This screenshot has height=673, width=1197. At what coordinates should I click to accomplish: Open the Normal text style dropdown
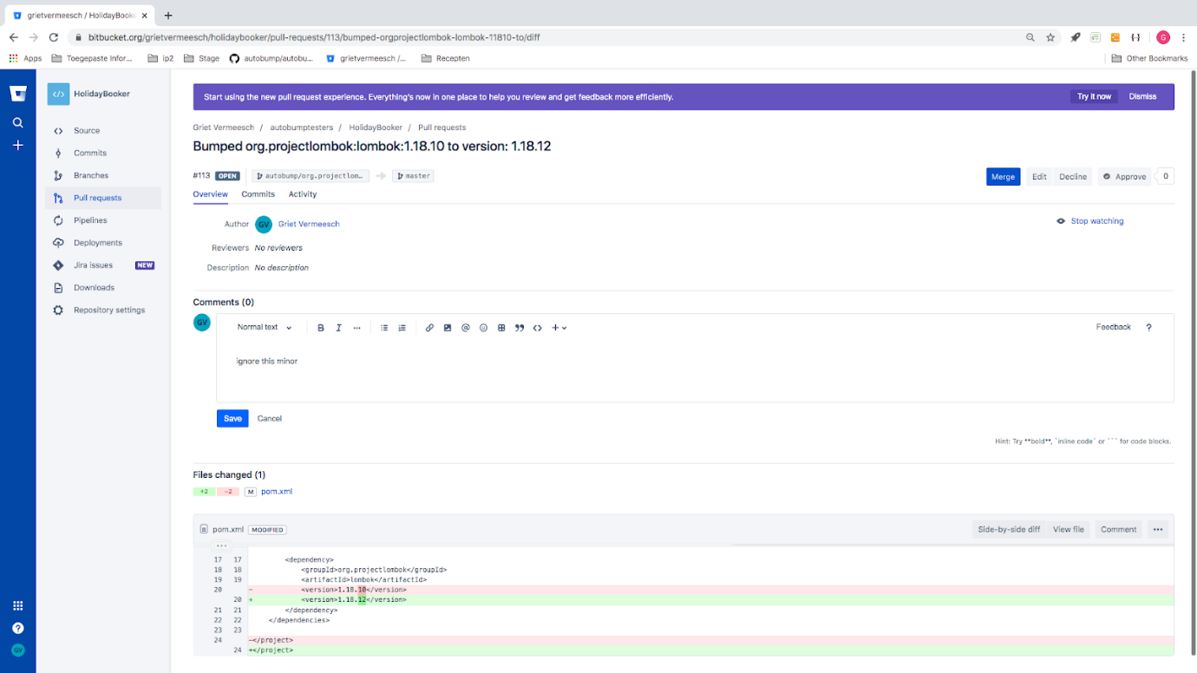265,328
